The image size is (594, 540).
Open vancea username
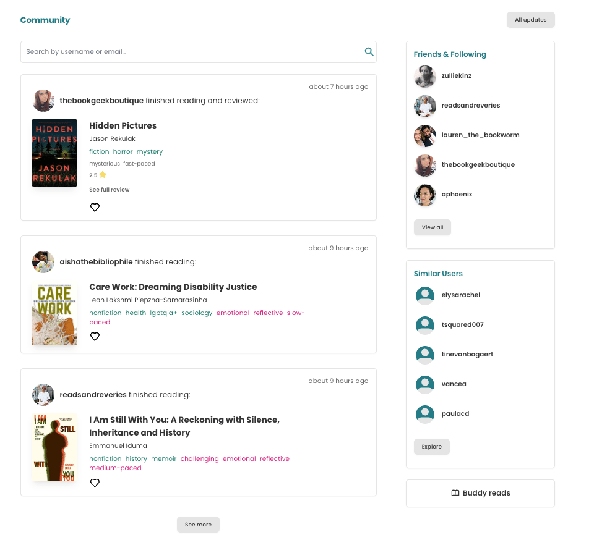point(454,384)
